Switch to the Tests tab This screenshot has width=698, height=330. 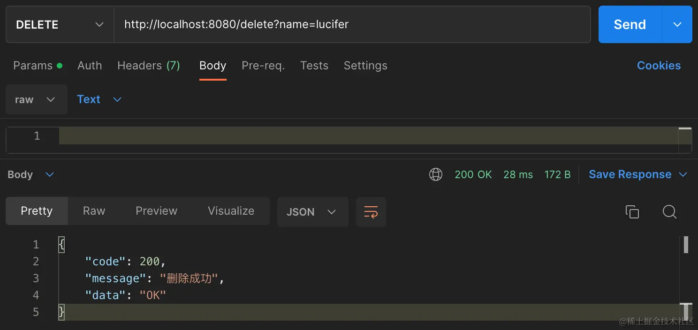pyautogui.click(x=314, y=66)
